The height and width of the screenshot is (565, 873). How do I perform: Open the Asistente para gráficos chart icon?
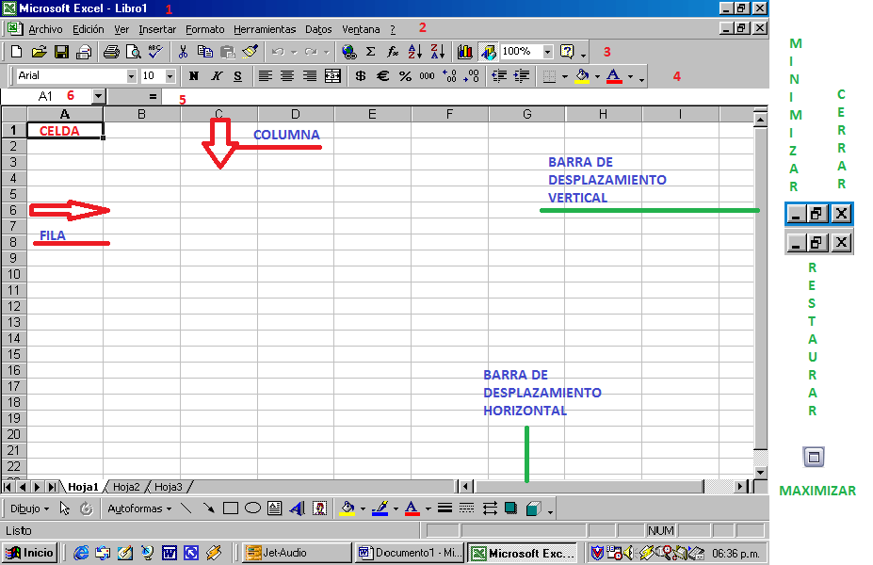[467, 53]
